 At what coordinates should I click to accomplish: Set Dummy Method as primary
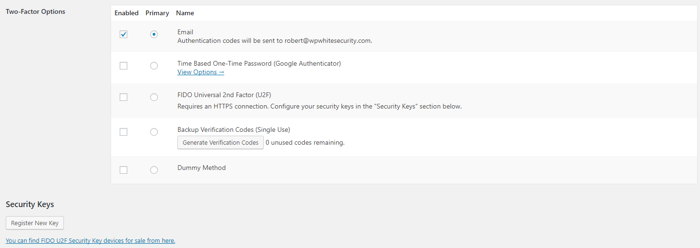pos(154,170)
